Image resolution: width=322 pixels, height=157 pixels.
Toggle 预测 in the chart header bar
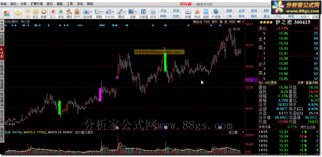click(232, 22)
